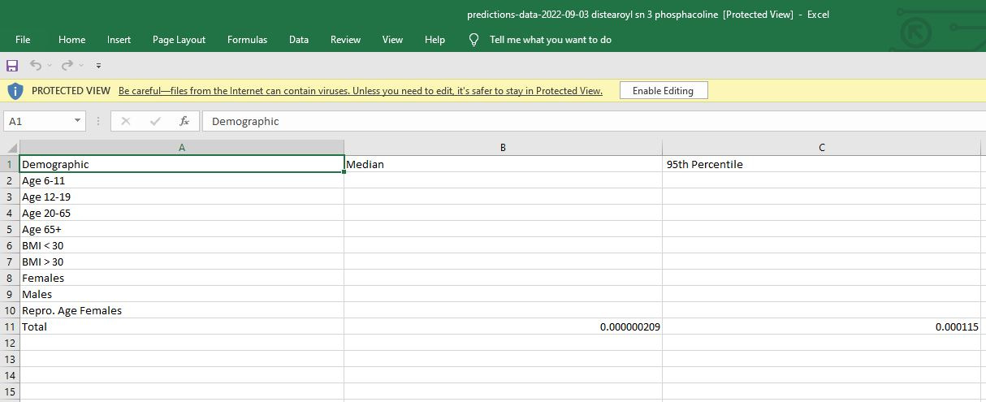Screen dimensions: 986x402
Task: Open the File menu
Action: coord(23,39)
